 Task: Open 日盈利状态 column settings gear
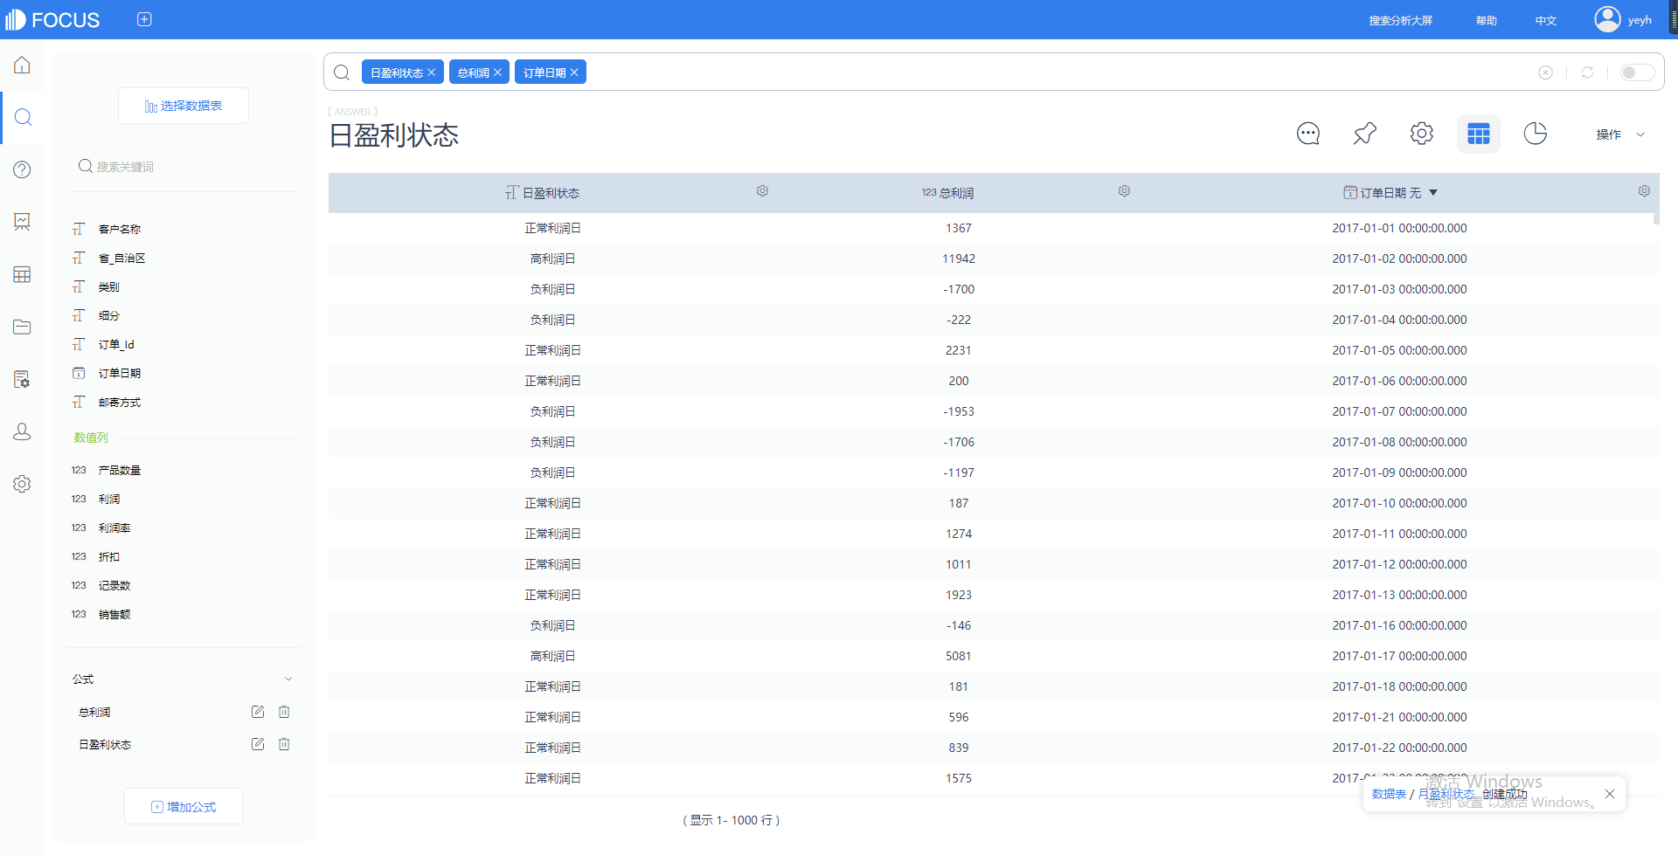click(762, 191)
